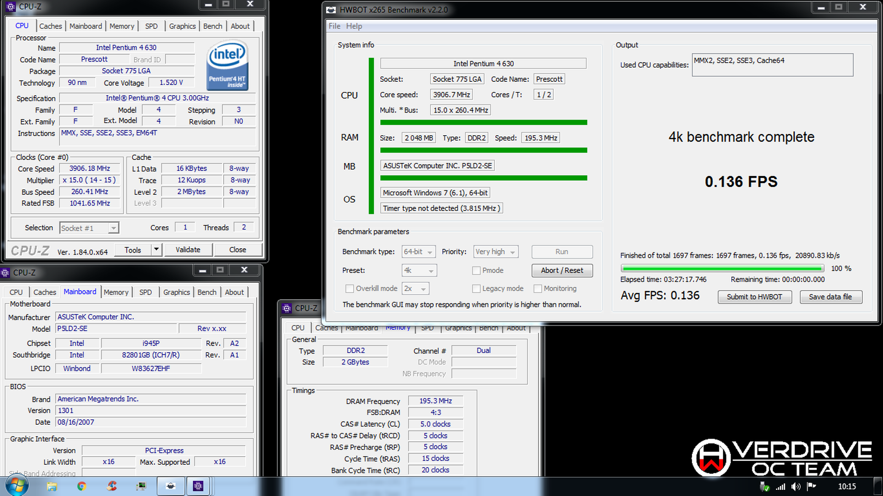This screenshot has height=496, width=883.
Task: Click the Abort / Reset button
Action: pyautogui.click(x=562, y=270)
